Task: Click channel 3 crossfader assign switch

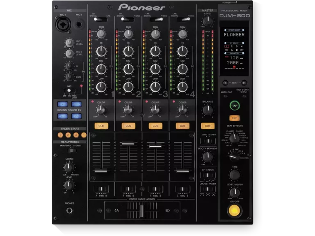Action: pyautogui.click(x=155, y=189)
